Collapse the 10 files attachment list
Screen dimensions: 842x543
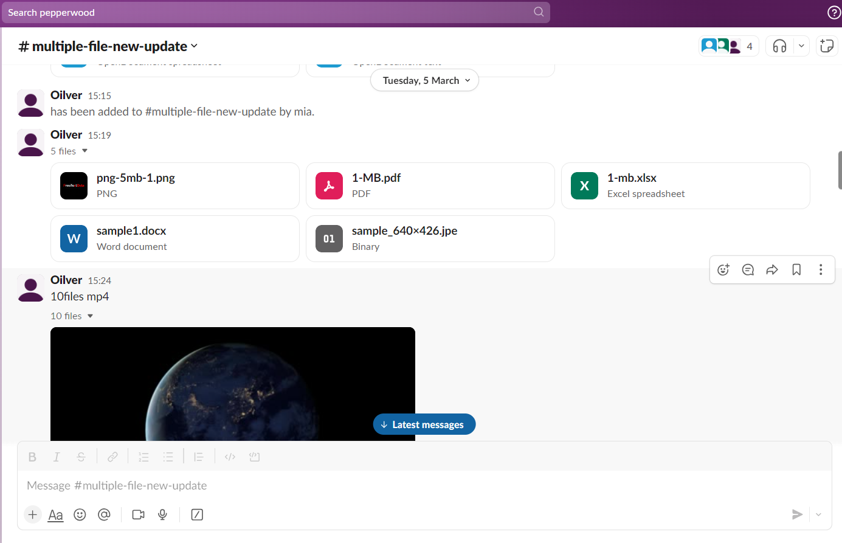pyautogui.click(x=90, y=316)
